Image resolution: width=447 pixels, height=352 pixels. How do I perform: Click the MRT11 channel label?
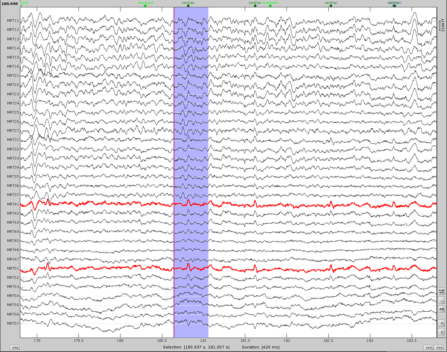(x=13, y=21)
